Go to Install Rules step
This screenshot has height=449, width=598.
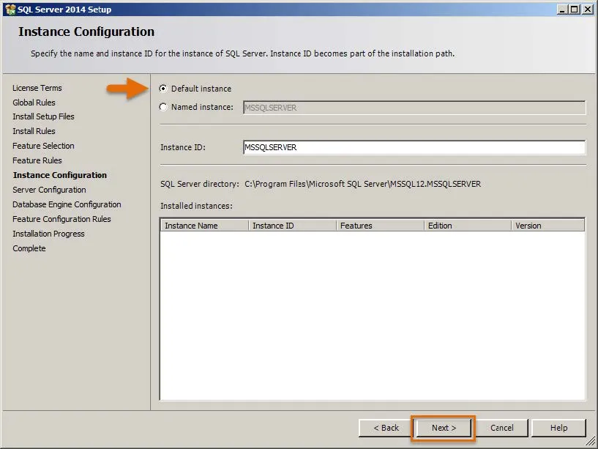34,131
